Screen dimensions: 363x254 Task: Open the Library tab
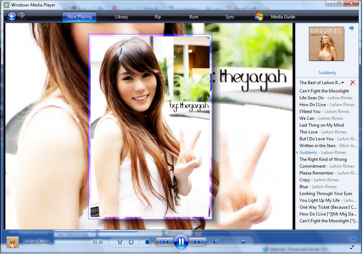click(122, 17)
